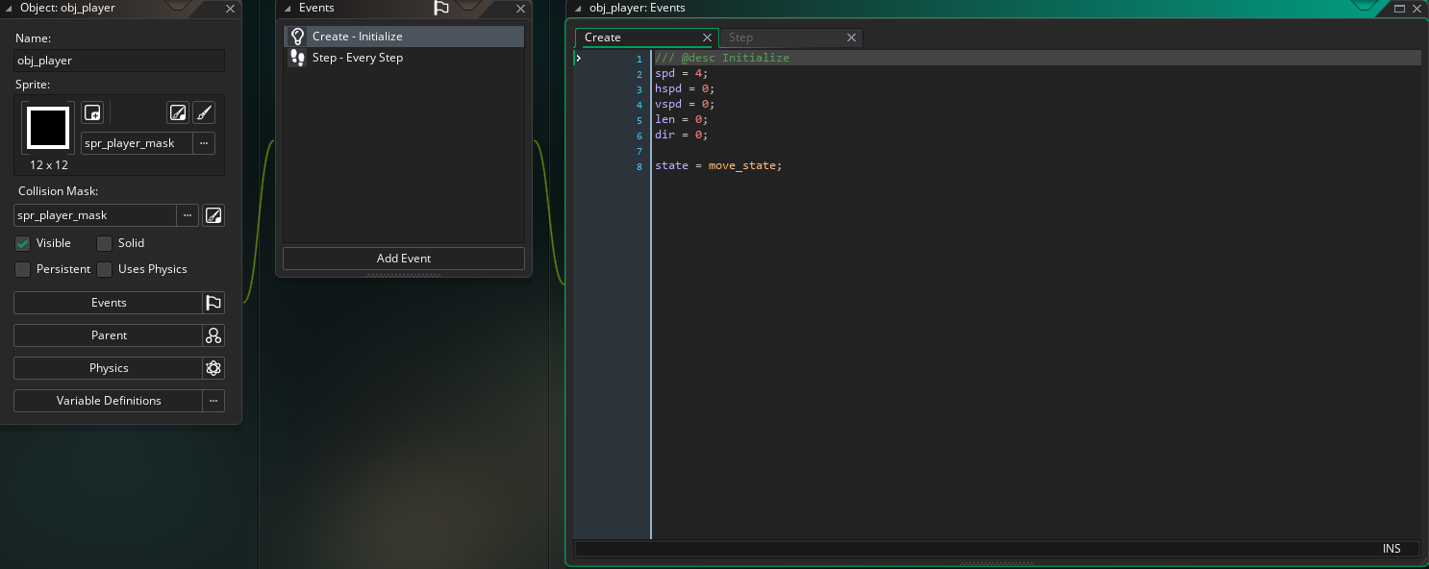Click the INS status indicator

[1391, 549]
